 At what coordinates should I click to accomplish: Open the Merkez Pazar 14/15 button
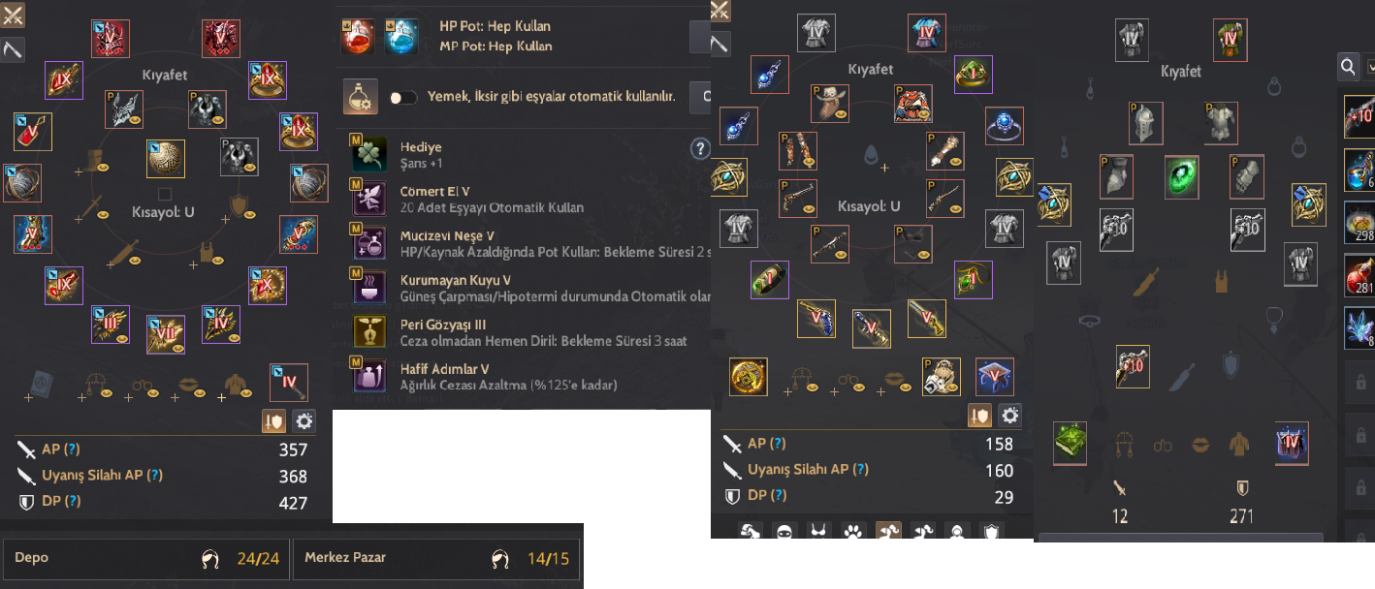pyautogui.click(x=435, y=558)
